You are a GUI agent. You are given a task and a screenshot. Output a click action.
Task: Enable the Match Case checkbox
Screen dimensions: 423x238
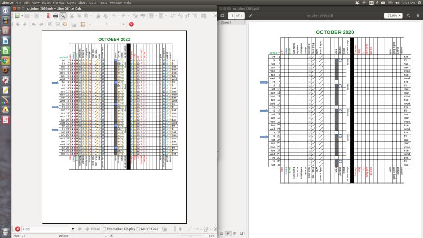coord(138,229)
